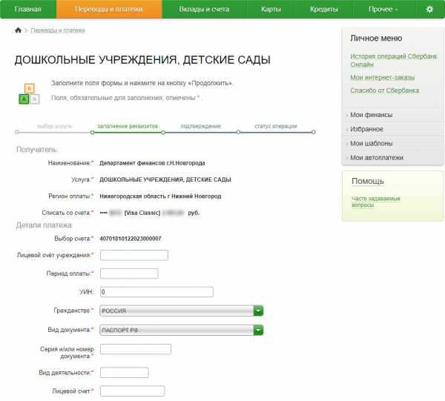Click the home icon in breadcrumb

(18, 30)
